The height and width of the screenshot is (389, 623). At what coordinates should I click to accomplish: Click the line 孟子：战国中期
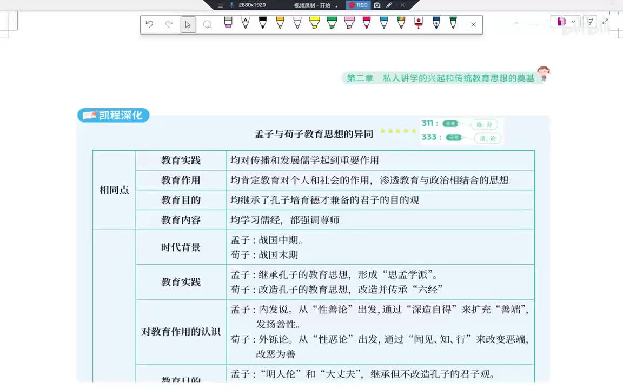267,240
